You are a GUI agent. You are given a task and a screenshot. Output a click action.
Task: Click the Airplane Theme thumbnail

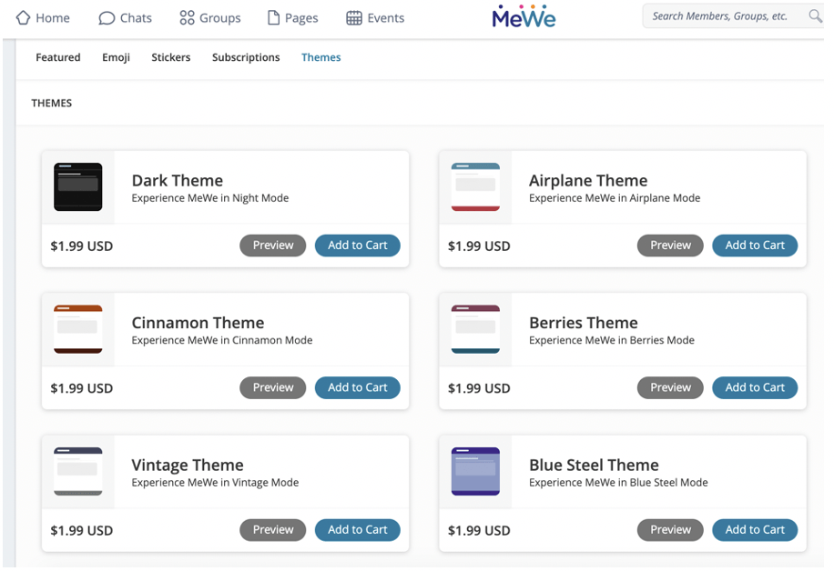tap(475, 187)
